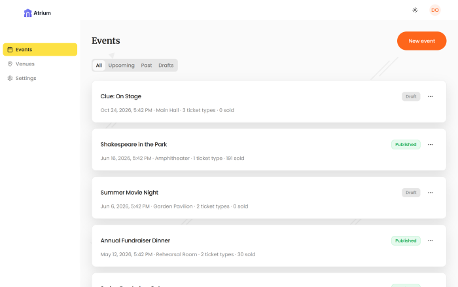Switch to the Upcoming tab
This screenshot has height=287, width=458.
point(121,66)
